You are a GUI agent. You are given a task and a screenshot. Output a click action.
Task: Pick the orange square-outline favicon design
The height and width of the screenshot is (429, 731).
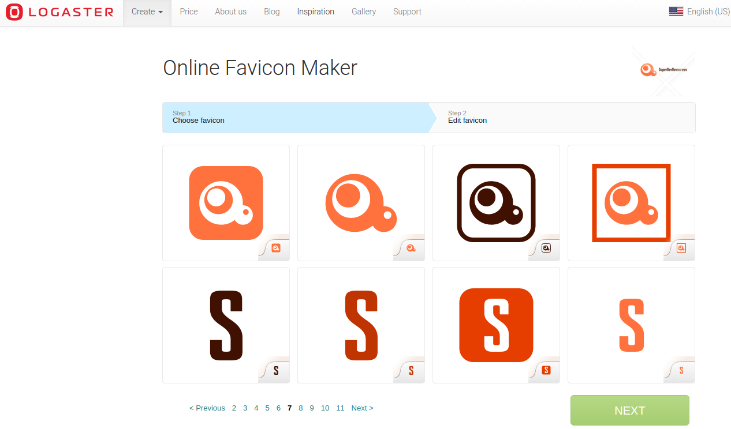(x=631, y=203)
